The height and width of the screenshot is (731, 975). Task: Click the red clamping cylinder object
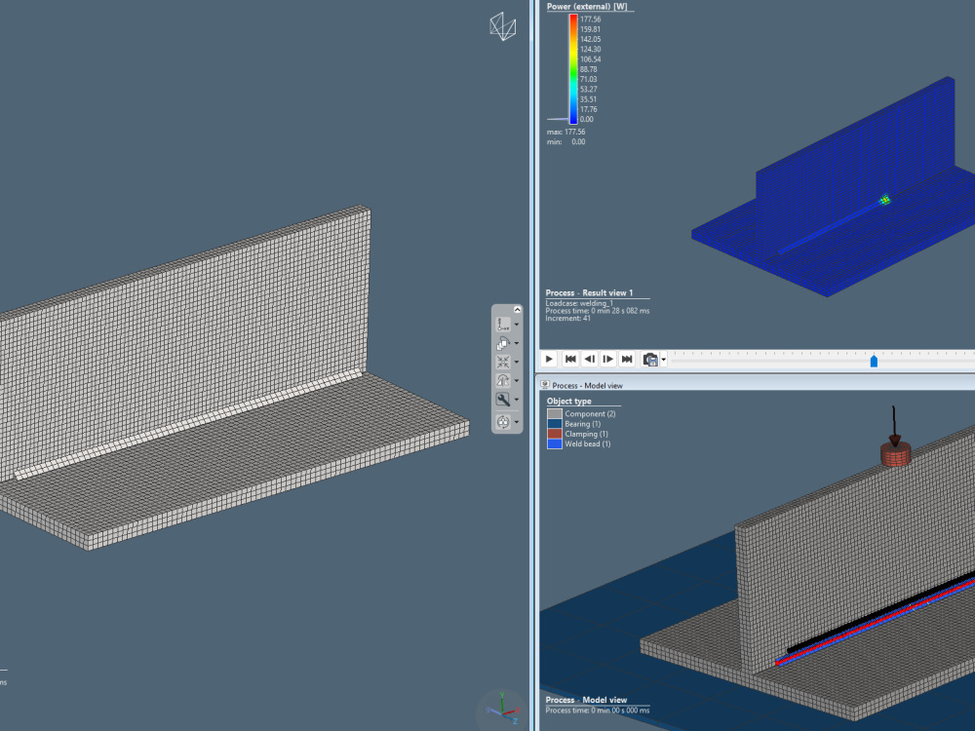[x=895, y=453]
